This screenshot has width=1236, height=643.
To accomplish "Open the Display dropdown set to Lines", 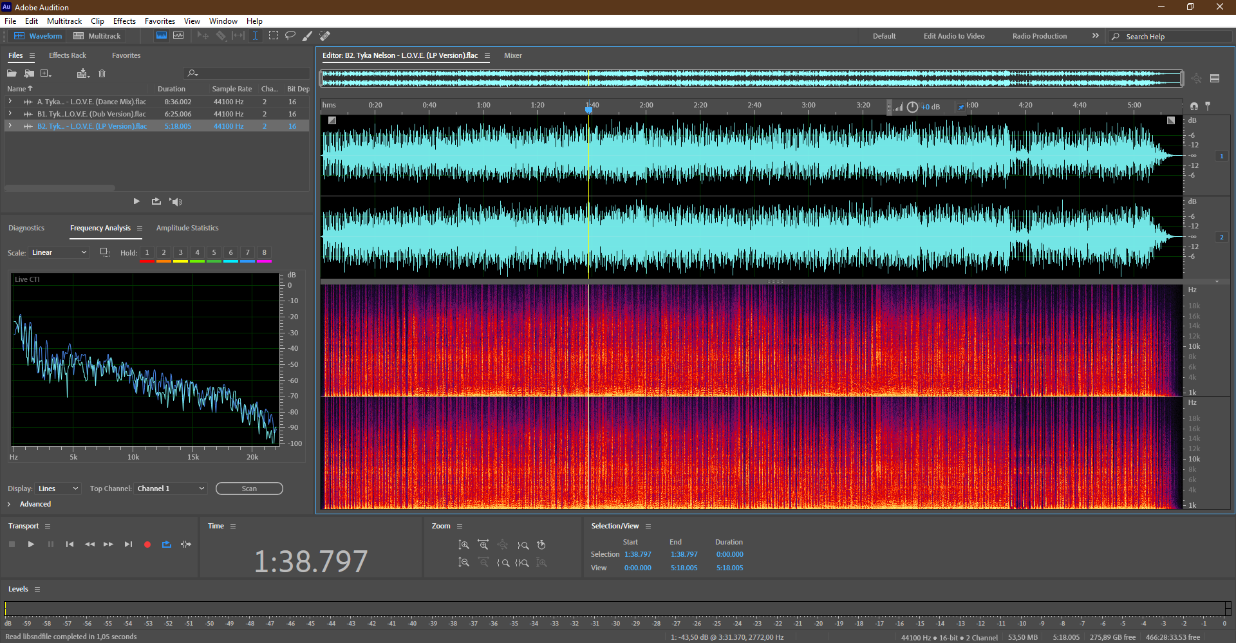I will (58, 489).
